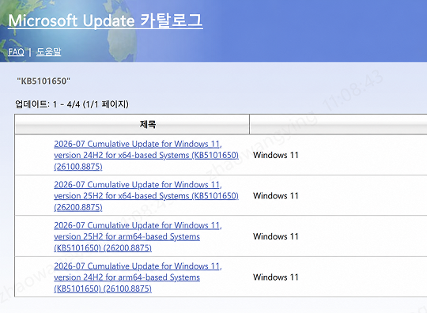Image resolution: width=427 pixels, height=313 pixels.
Task: Sort by the 제목 column header
Action: coord(148,124)
